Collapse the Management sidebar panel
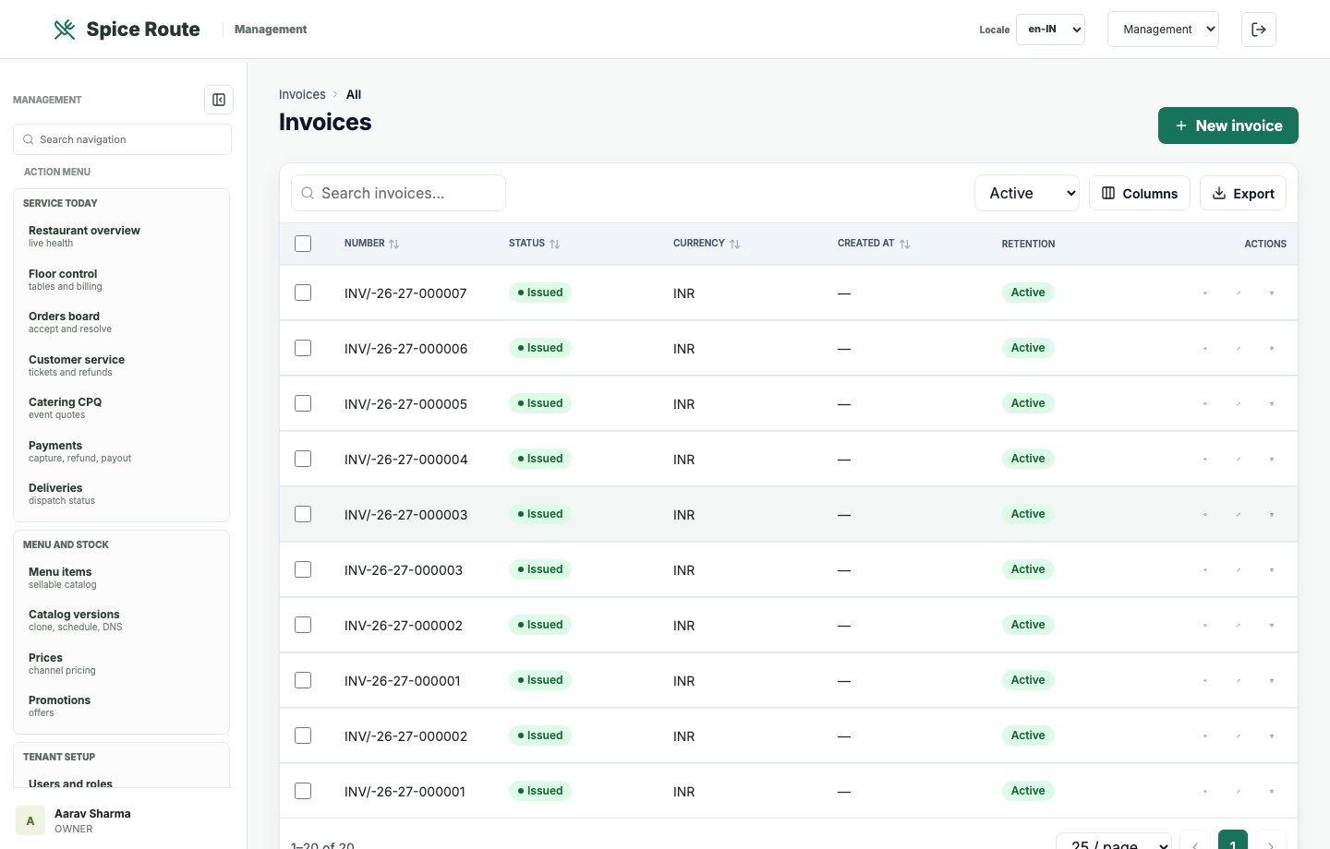Viewport: 1330px width, 849px height. pyautogui.click(x=219, y=100)
